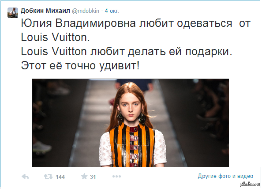This screenshot has width=262, height=189.
Task: Open Добкин Михаил's profile avatar
Action: pyautogui.click(x=13, y=13)
